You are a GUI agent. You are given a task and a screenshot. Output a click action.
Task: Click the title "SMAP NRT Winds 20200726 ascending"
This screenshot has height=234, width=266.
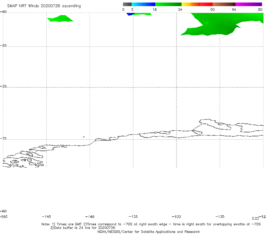[x=44, y=6]
